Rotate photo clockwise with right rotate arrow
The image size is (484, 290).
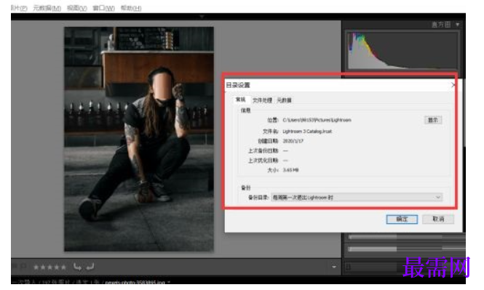click(x=90, y=267)
